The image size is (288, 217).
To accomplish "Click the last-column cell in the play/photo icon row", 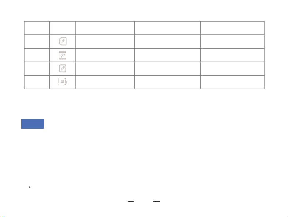I will click(x=233, y=41).
